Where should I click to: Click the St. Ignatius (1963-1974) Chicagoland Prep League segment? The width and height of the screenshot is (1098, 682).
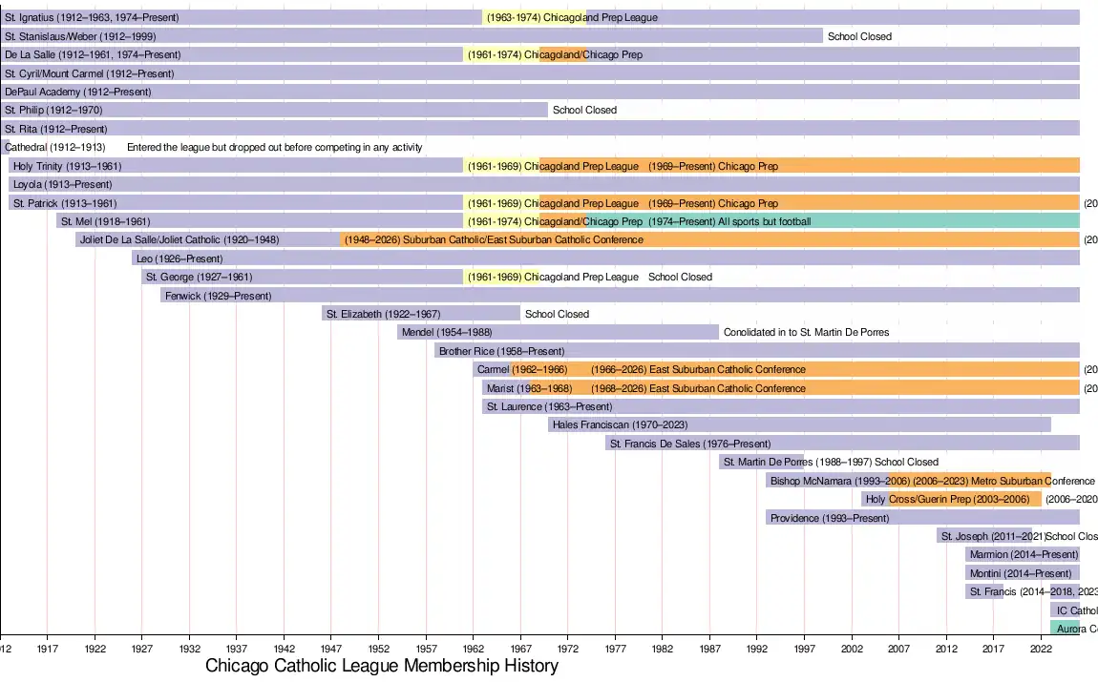pos(572,17)
